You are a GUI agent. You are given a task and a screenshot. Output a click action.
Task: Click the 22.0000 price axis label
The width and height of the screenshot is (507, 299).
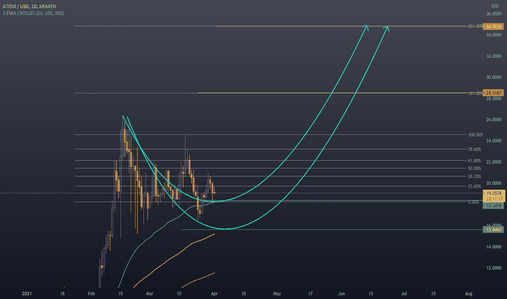pyautogui.click(x=494, y=162)
